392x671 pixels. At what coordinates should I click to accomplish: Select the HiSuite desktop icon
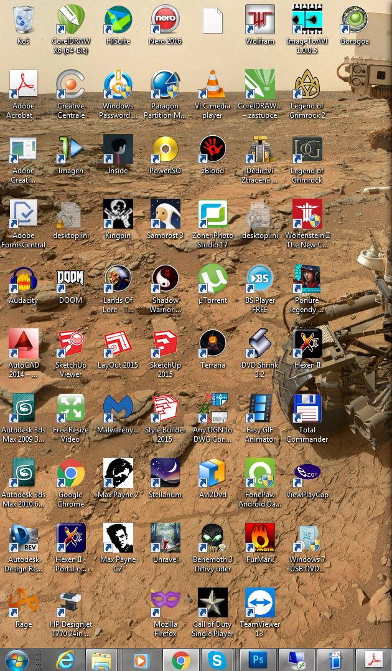point(118,19)
